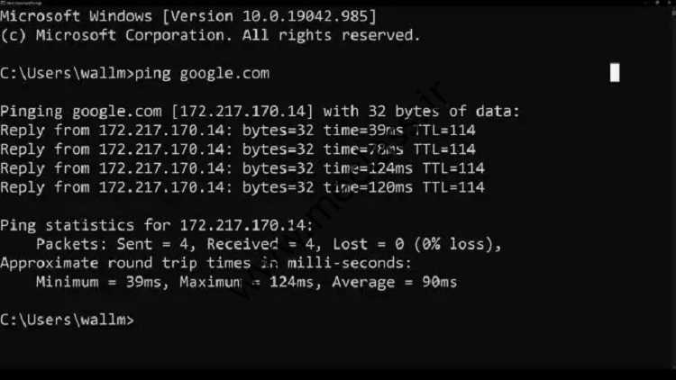Close the Command Prompt window
676x380 pixels.
tap(670, 3)
